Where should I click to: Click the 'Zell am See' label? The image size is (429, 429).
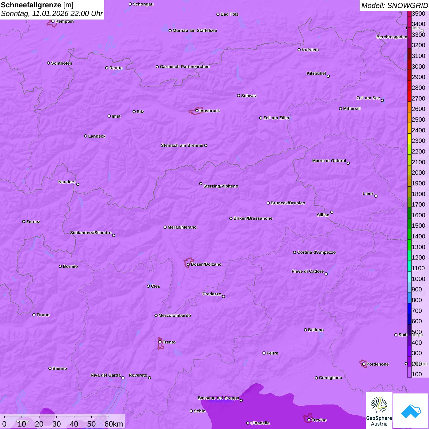(368, 98)
